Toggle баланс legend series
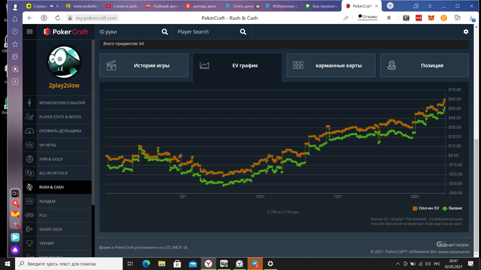This screenshot has width=481, height=270. [452, 208]
